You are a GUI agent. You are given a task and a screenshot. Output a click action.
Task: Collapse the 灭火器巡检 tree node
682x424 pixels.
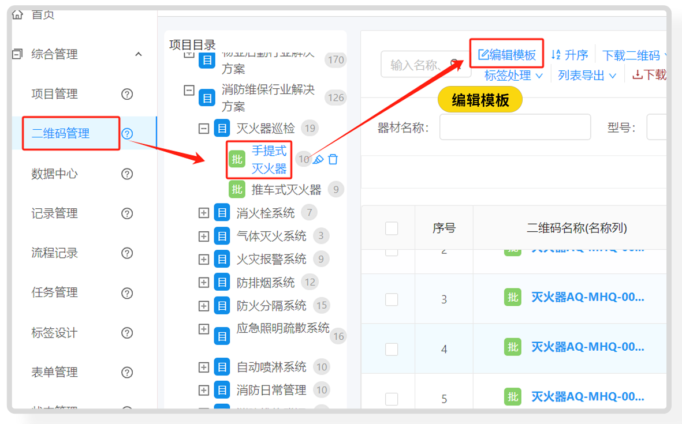point(203,129)
